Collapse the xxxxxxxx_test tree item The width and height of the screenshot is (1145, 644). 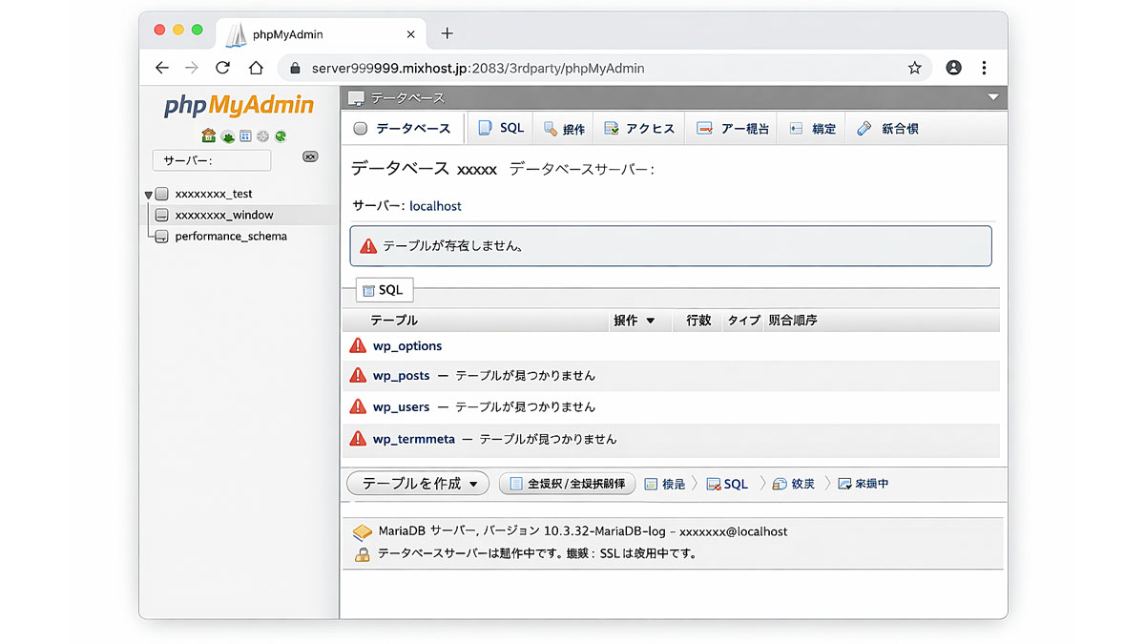coord(150,193)
